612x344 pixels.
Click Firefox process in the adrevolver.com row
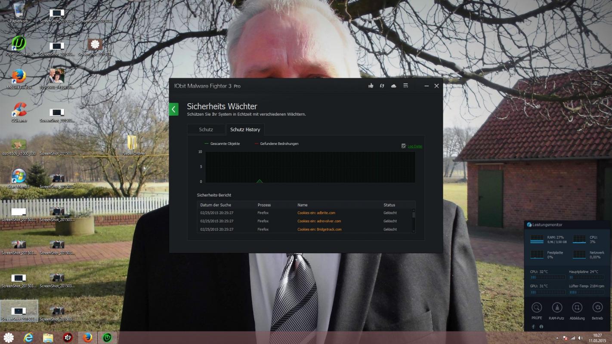point(263,221)
